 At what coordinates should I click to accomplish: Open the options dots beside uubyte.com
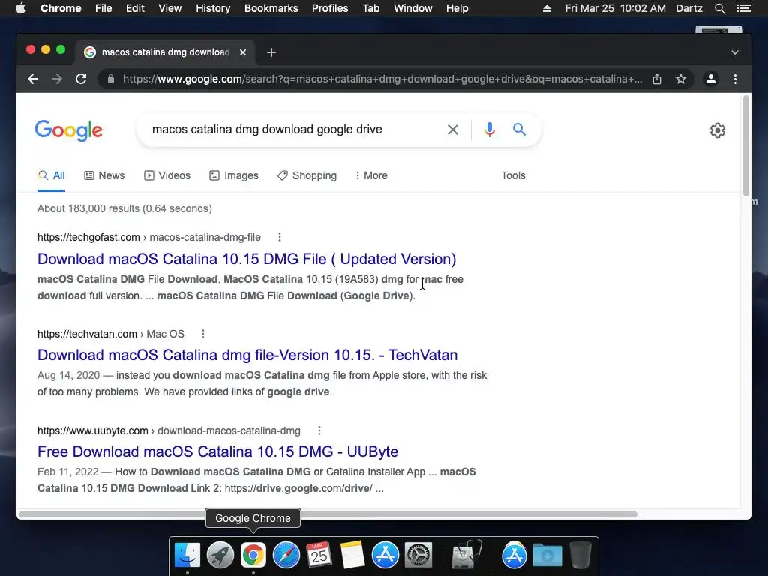point(319,430)
